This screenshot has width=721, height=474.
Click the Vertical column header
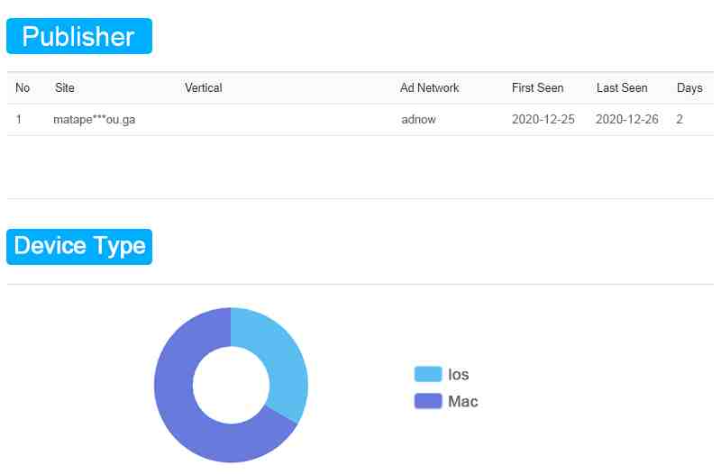click(x=204, y=87)
